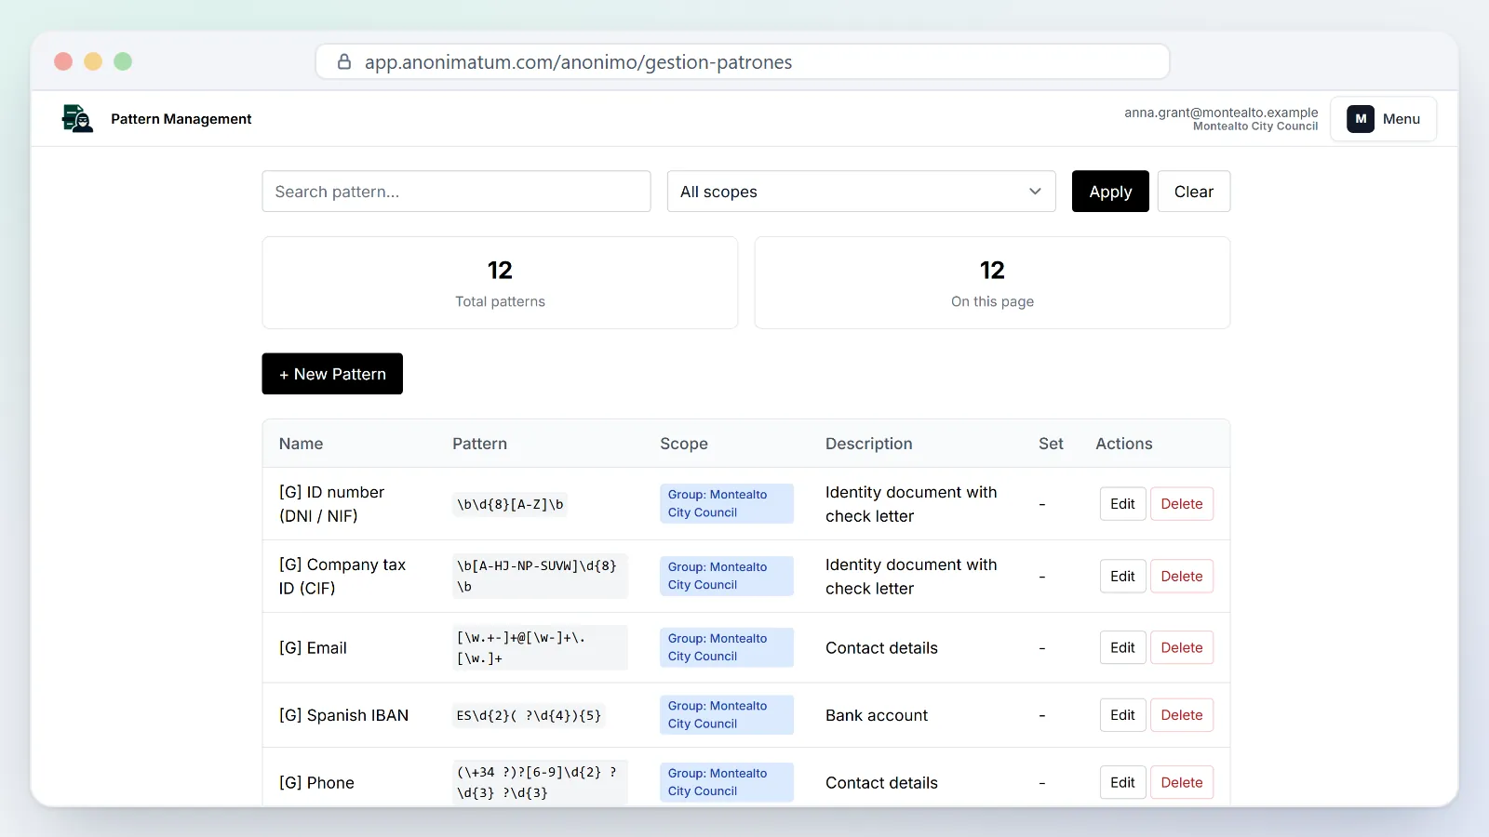The height and width of the screenshot is (837, 1489).
Task: Click the Description column header
Action: click(868, 444)
